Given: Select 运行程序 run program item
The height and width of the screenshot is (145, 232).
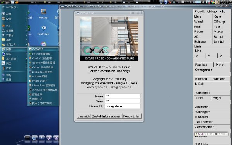Looking at the screenshot, I should (x=14, y=7).
